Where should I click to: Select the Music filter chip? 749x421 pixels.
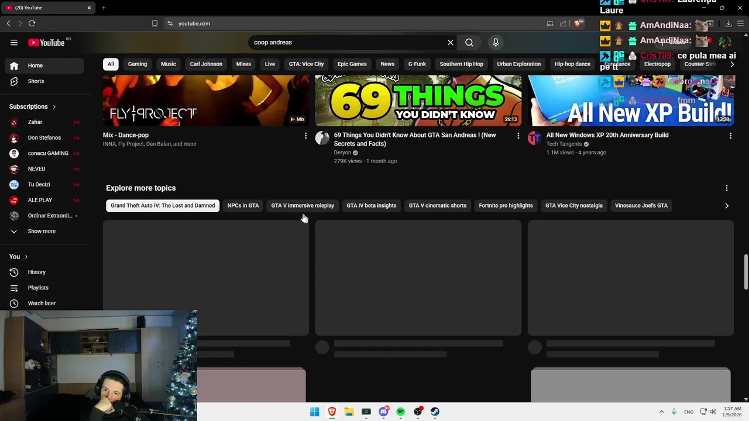click(x=169, y=64)
